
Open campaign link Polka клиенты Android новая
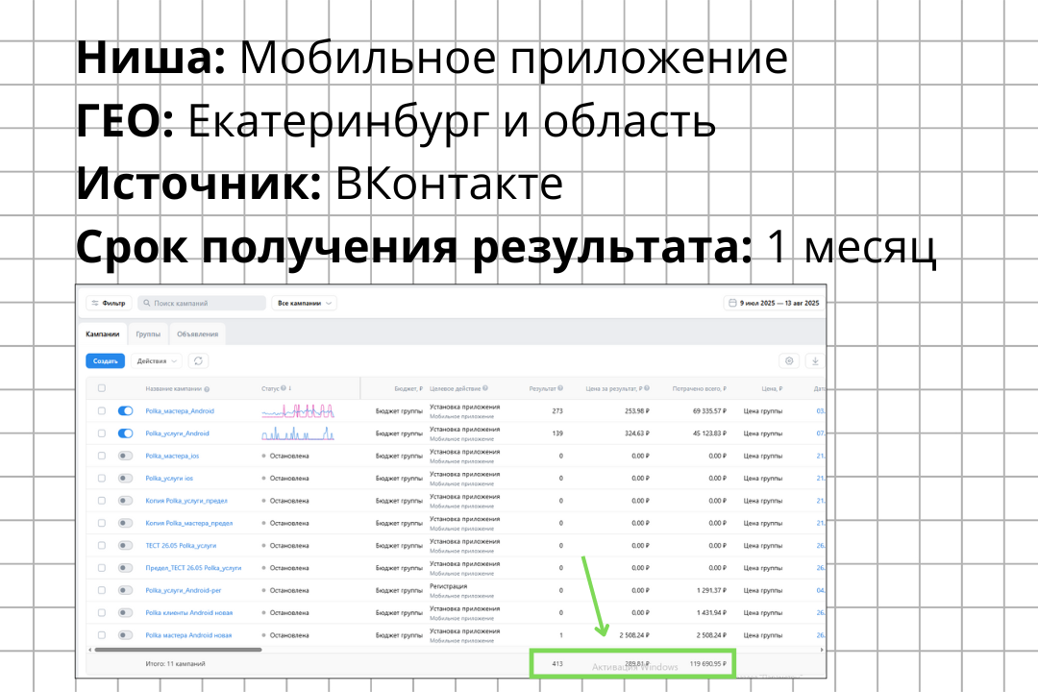[188, 612]
